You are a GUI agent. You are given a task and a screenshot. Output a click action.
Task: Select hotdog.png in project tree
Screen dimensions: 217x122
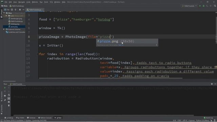pyautogui.click(x=14, y=24)
